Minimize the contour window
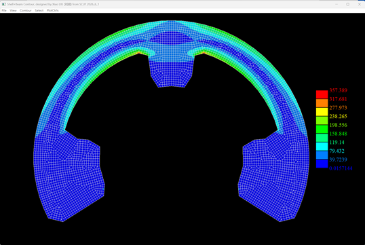The image size is (365, 245). [337, 4]
